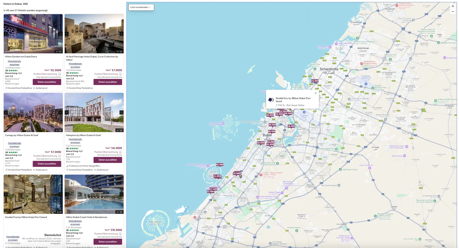Select the 33.000 price marker on the map
459x248 pixels.
pos(279,114)
